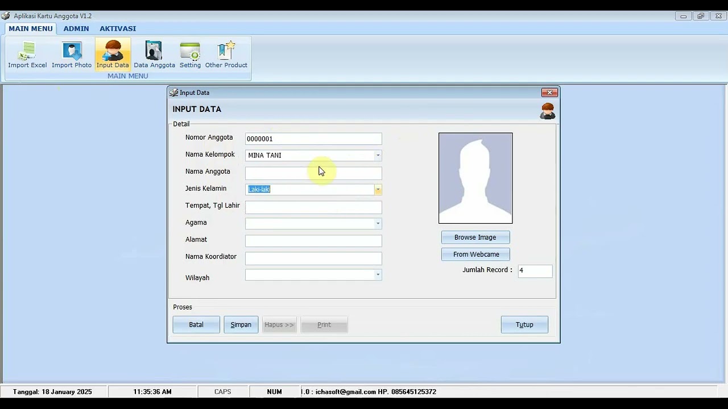Click the Nama Anggota input field
The image size is (728, 409).
(x=313, y=173)
